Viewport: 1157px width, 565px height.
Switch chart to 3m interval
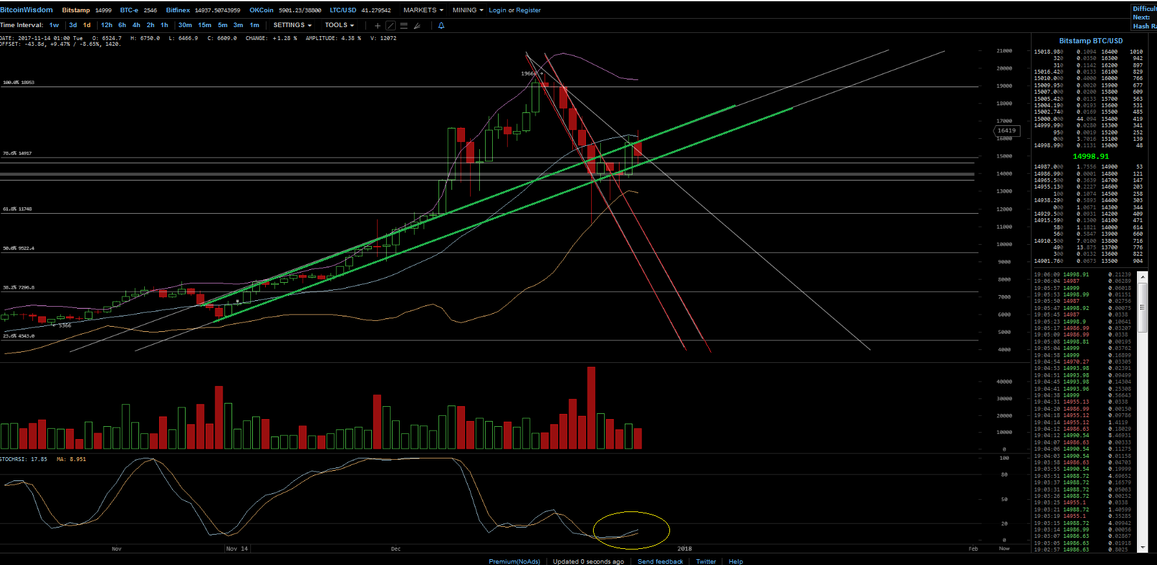pyautogui.click(x=238, y=25)
